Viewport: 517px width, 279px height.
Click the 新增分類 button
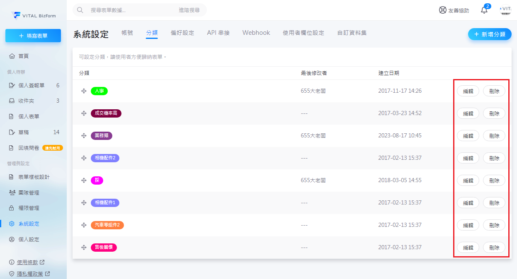[x=489, y=34]
